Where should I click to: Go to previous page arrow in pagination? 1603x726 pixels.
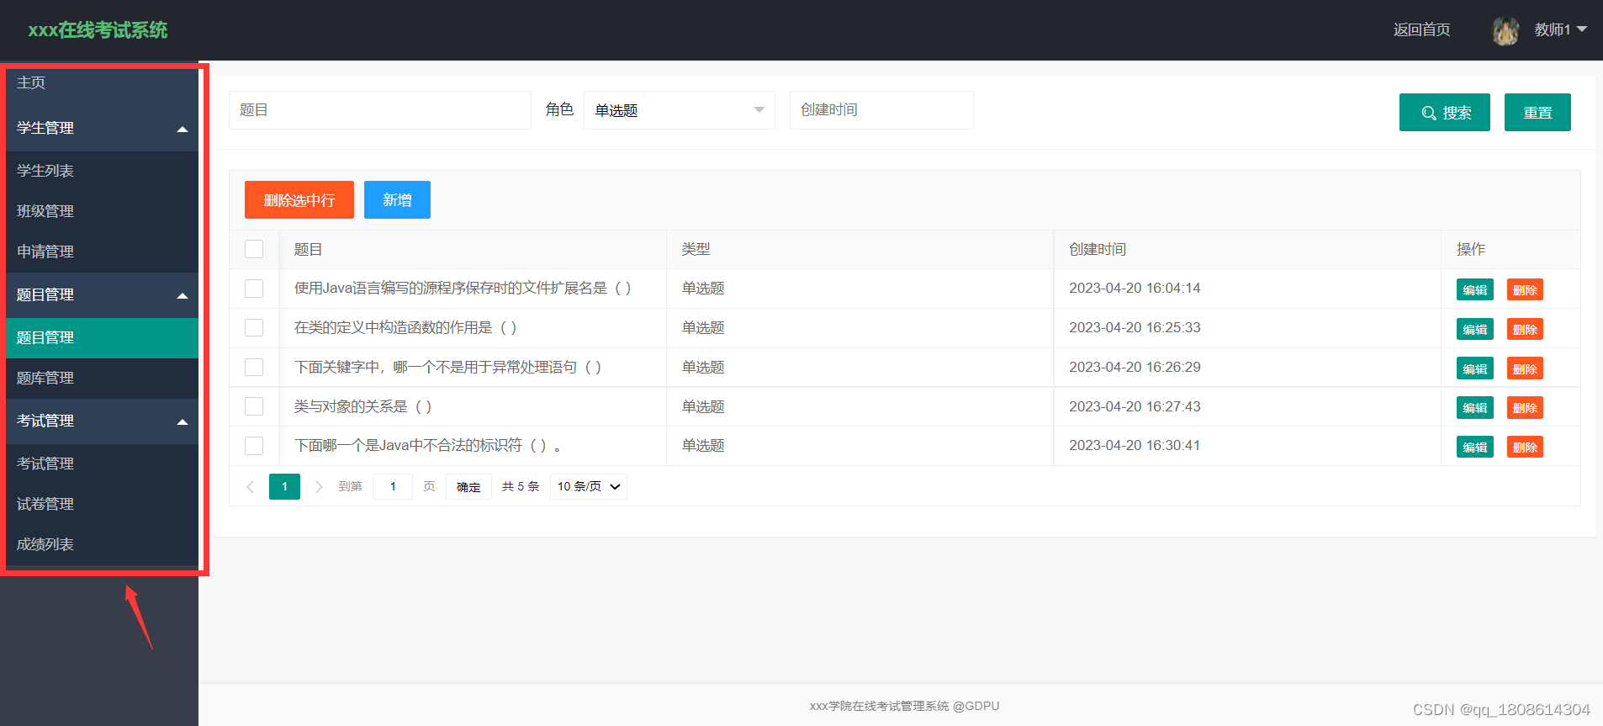250,486
